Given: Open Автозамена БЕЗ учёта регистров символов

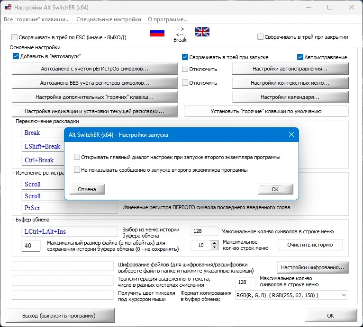Looking at the screenshot, I should pyautogui.click(x=95, y=83).
